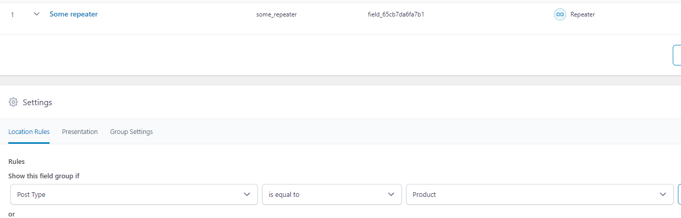Expand the Some repeater field row chevron
Screen dimensions: 681x218
pos(37,14)
